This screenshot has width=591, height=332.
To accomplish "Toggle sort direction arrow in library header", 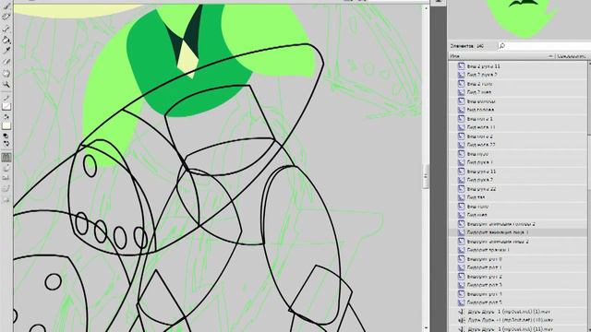I will tap(550, 56).
